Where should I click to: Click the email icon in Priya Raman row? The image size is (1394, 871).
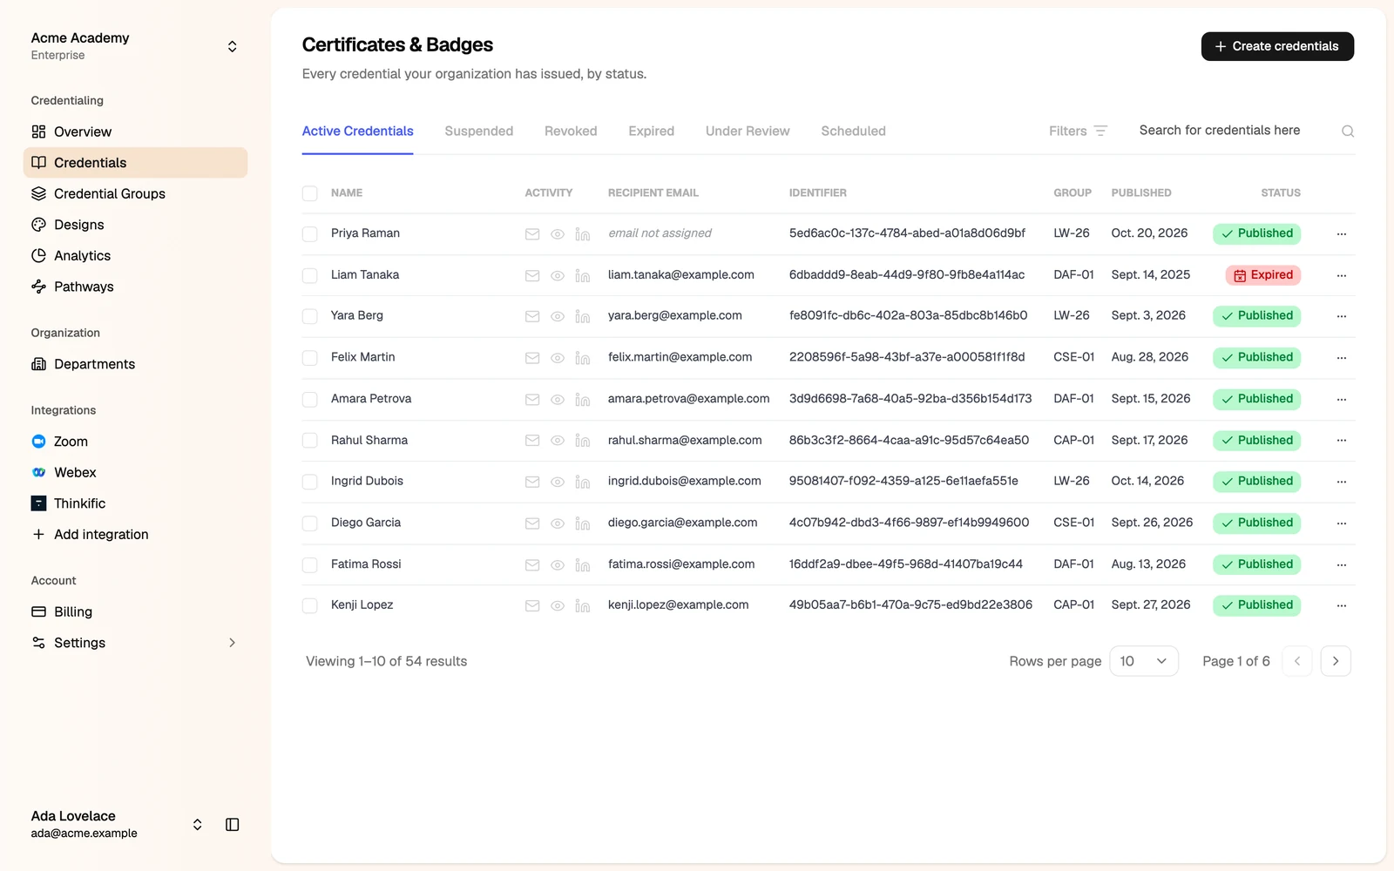(532, 234)
